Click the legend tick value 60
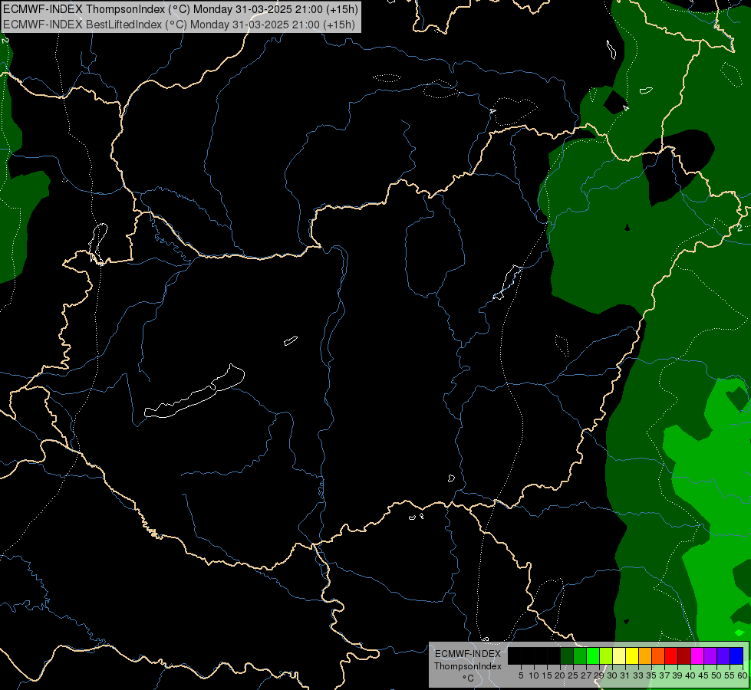The image size is (751, 690). pos(743,675)
